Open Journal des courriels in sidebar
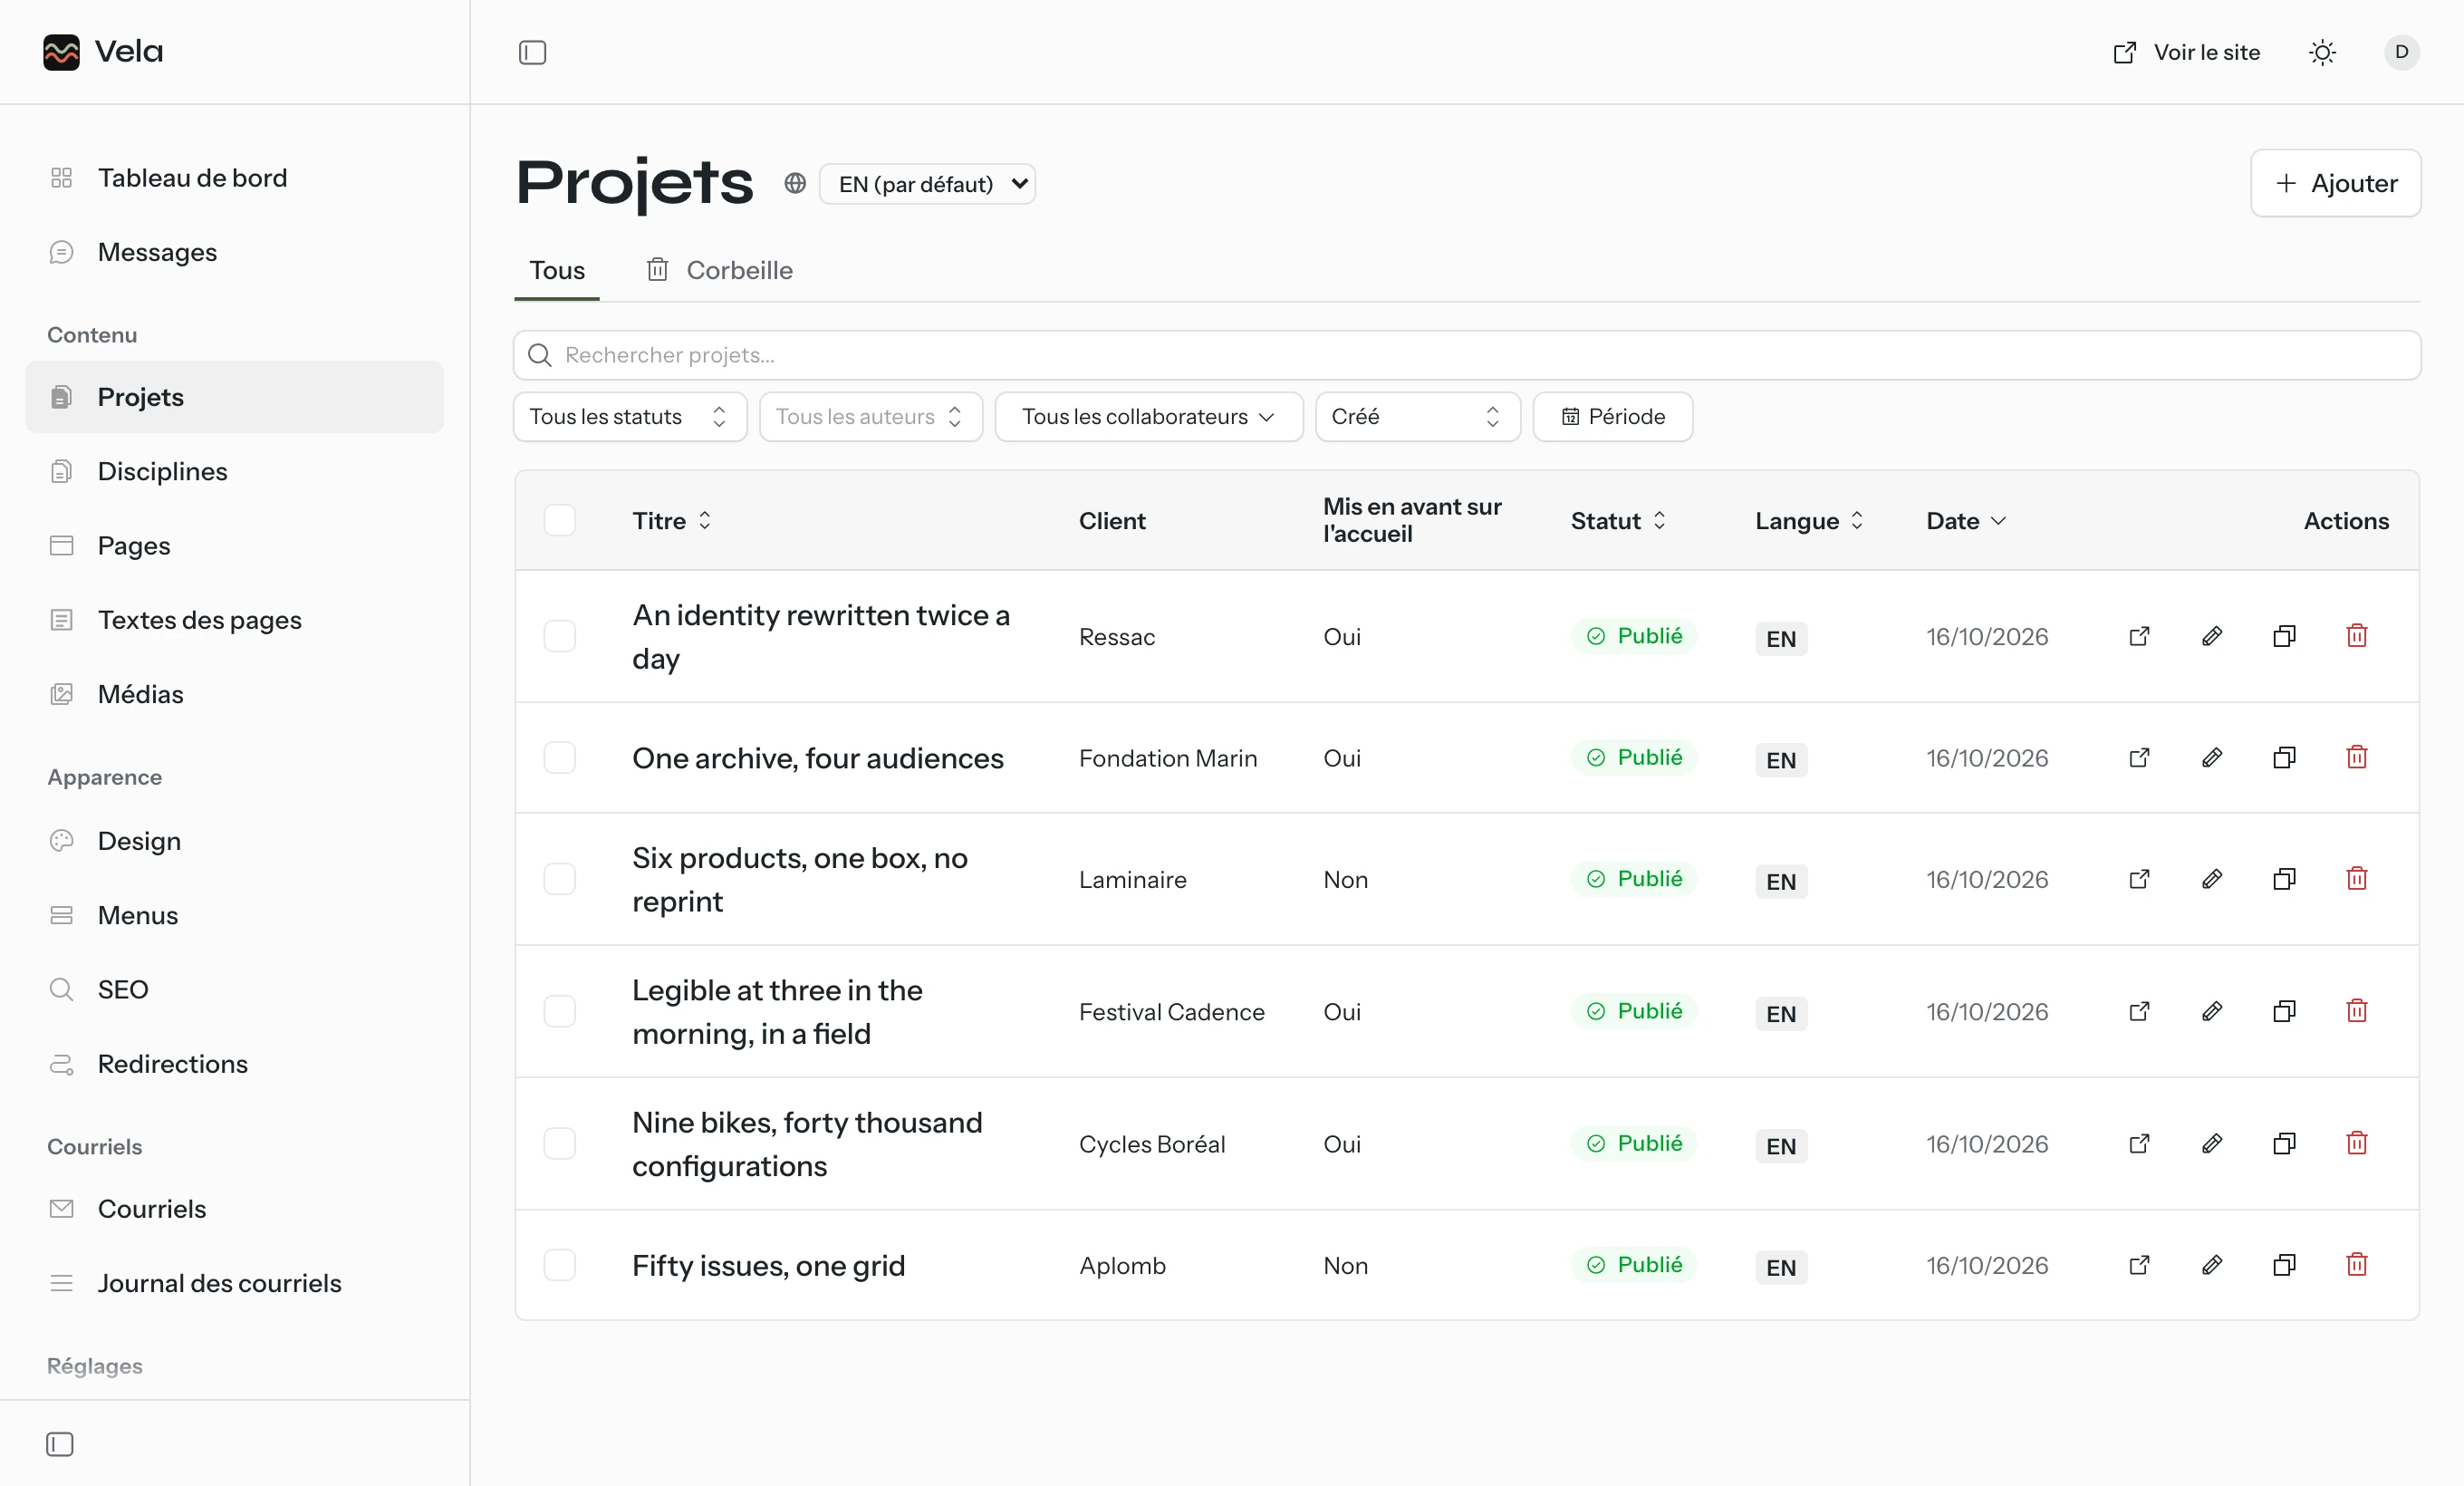 click(x=234, y=1283)
